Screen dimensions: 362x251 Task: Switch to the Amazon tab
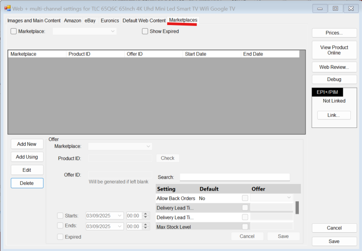point(73,21)
